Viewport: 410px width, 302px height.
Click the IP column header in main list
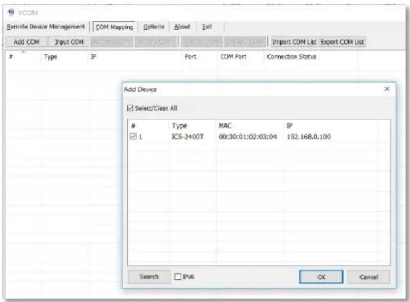(93, 57)
